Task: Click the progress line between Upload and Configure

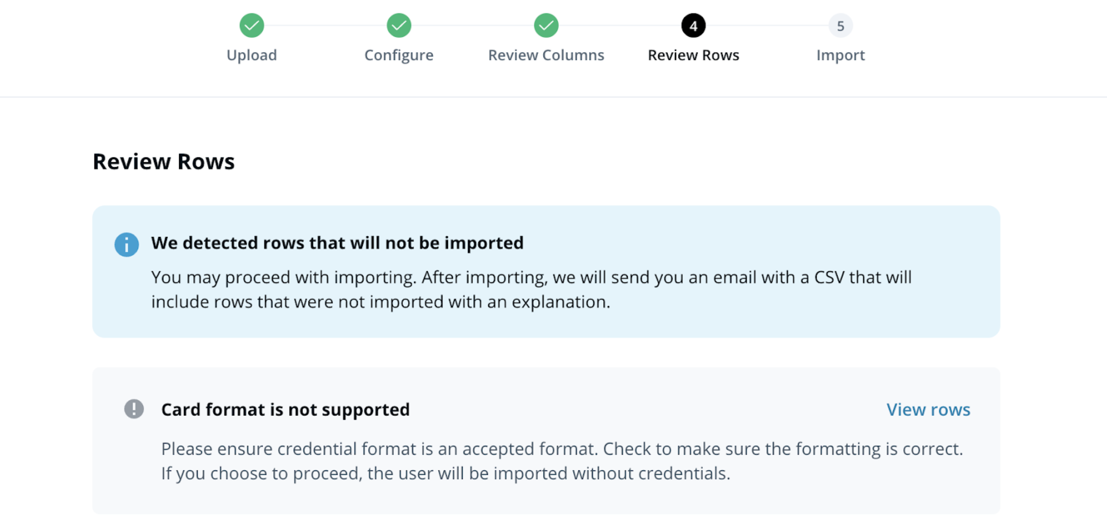Action: [x=325, y=25]
